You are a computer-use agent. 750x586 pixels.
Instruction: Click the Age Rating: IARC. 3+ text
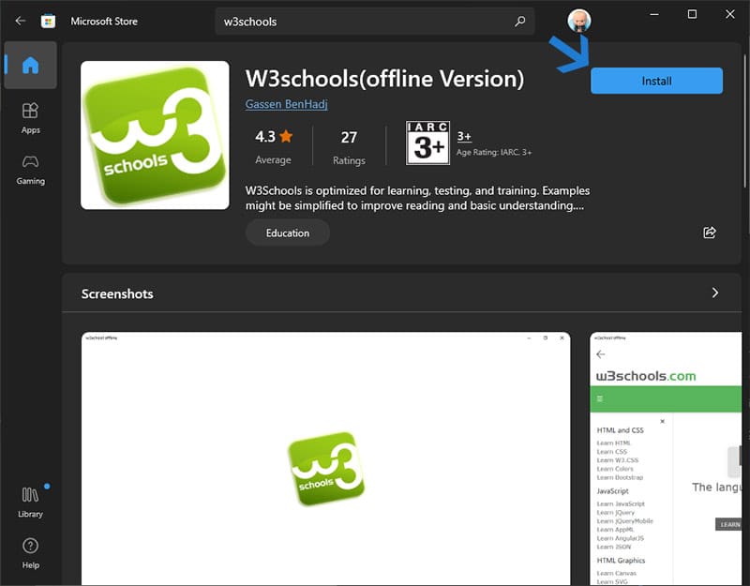point(494,152)
